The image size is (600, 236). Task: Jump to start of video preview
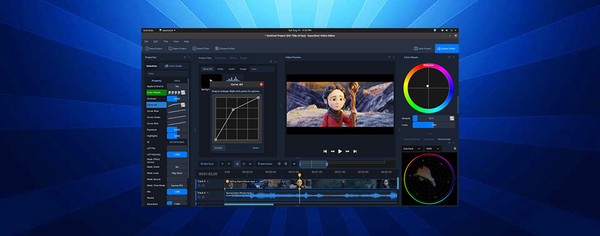pyautogui.click(x=325, y=152)
